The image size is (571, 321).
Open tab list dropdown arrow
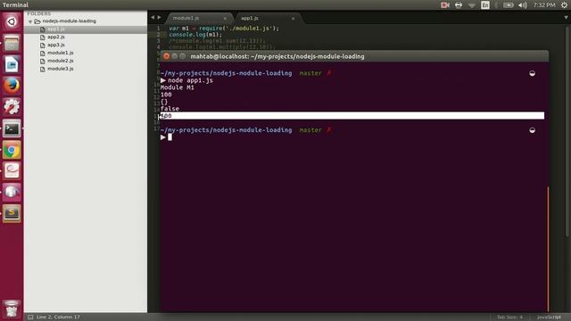coord(566,18)
